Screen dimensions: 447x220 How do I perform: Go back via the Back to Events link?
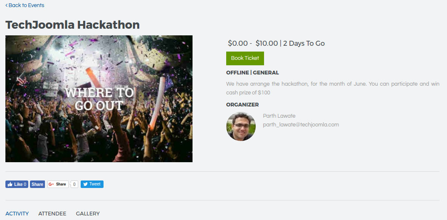pyautogui.click(x=25, y=5)
